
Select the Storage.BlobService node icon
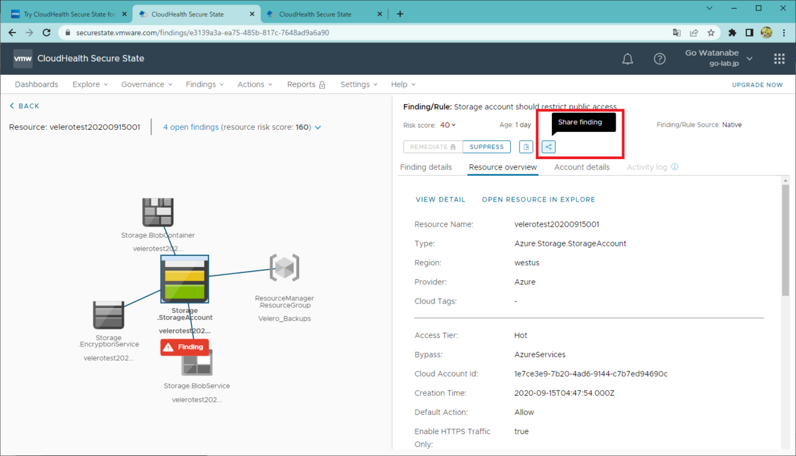[197, 362]
